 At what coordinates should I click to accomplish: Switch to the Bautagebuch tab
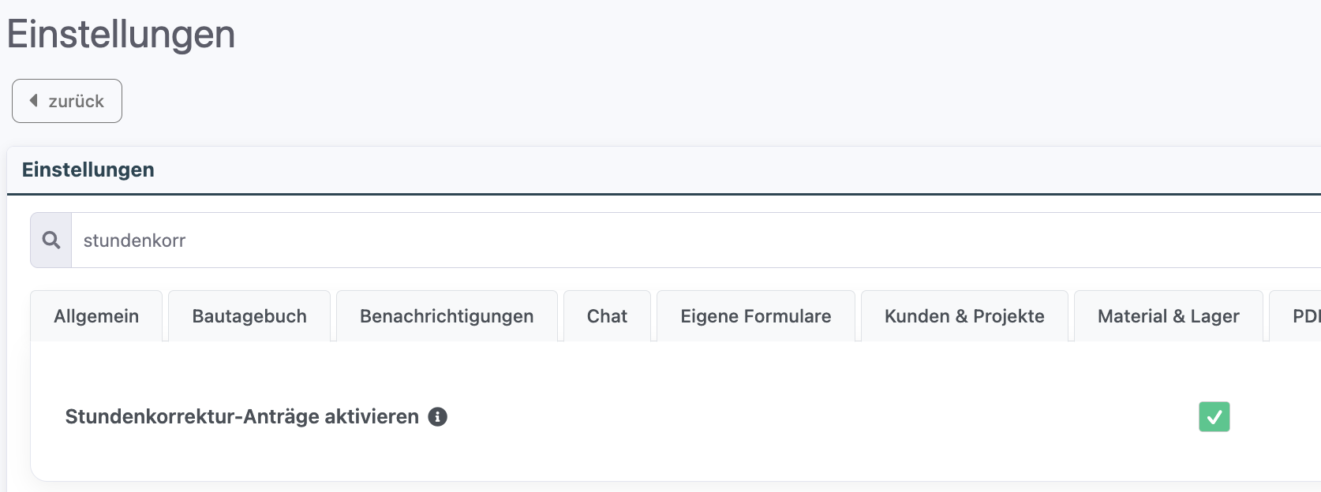[249, 316]
